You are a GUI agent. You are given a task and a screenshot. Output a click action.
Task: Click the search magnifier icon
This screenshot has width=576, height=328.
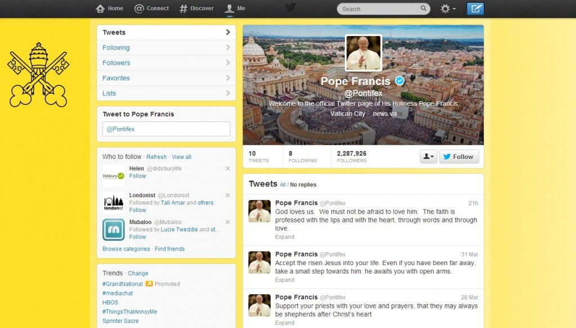pos(424,8)
